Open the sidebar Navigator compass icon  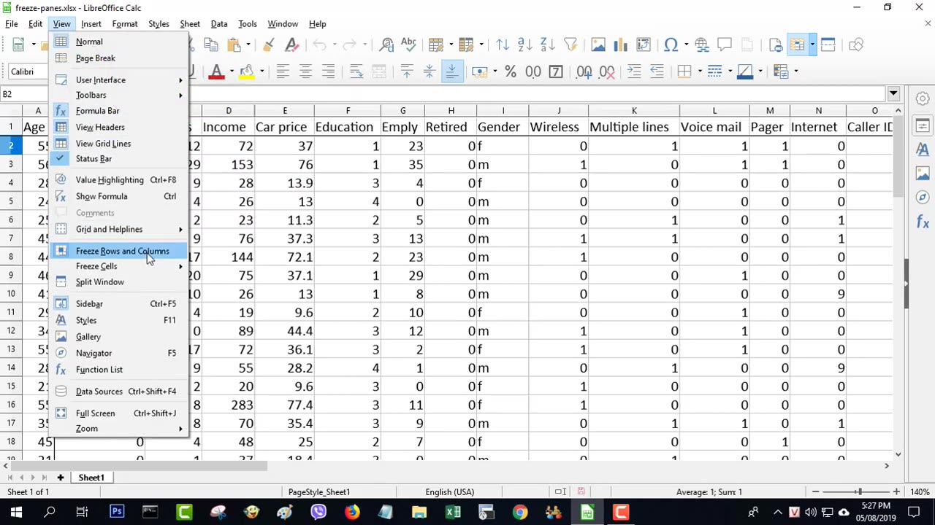[923, 198]
